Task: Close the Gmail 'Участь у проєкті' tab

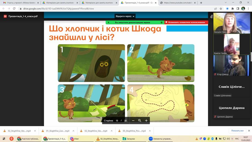Action: 38,3
